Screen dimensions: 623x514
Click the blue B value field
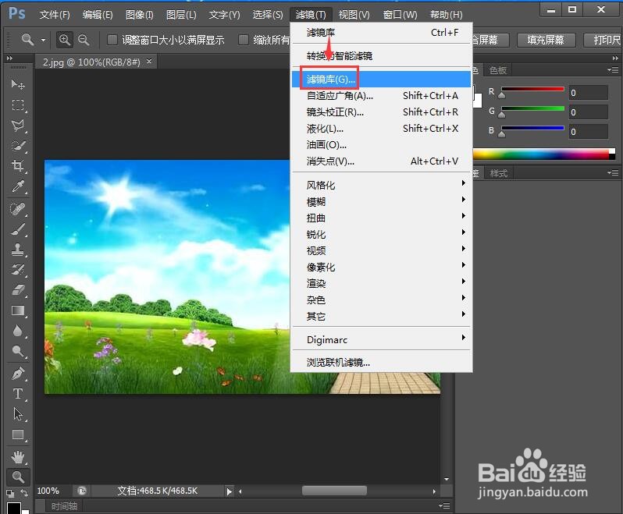[x=588, y=131]
